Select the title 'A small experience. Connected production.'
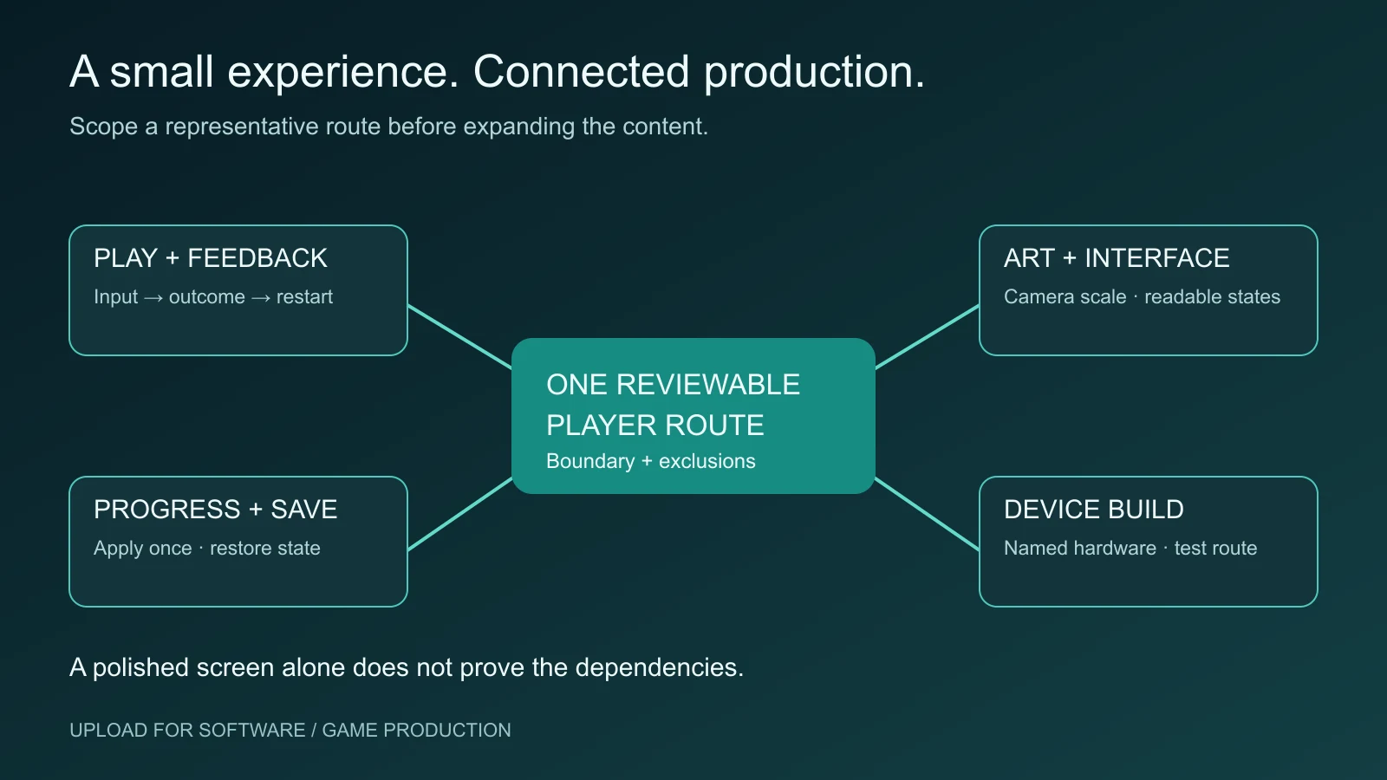Screen dimensions: 1387x780 click(x=497, y=72)
